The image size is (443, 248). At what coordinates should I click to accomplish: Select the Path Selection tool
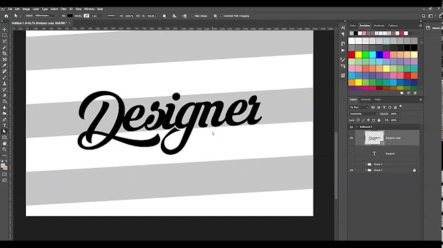pos(5,131)
